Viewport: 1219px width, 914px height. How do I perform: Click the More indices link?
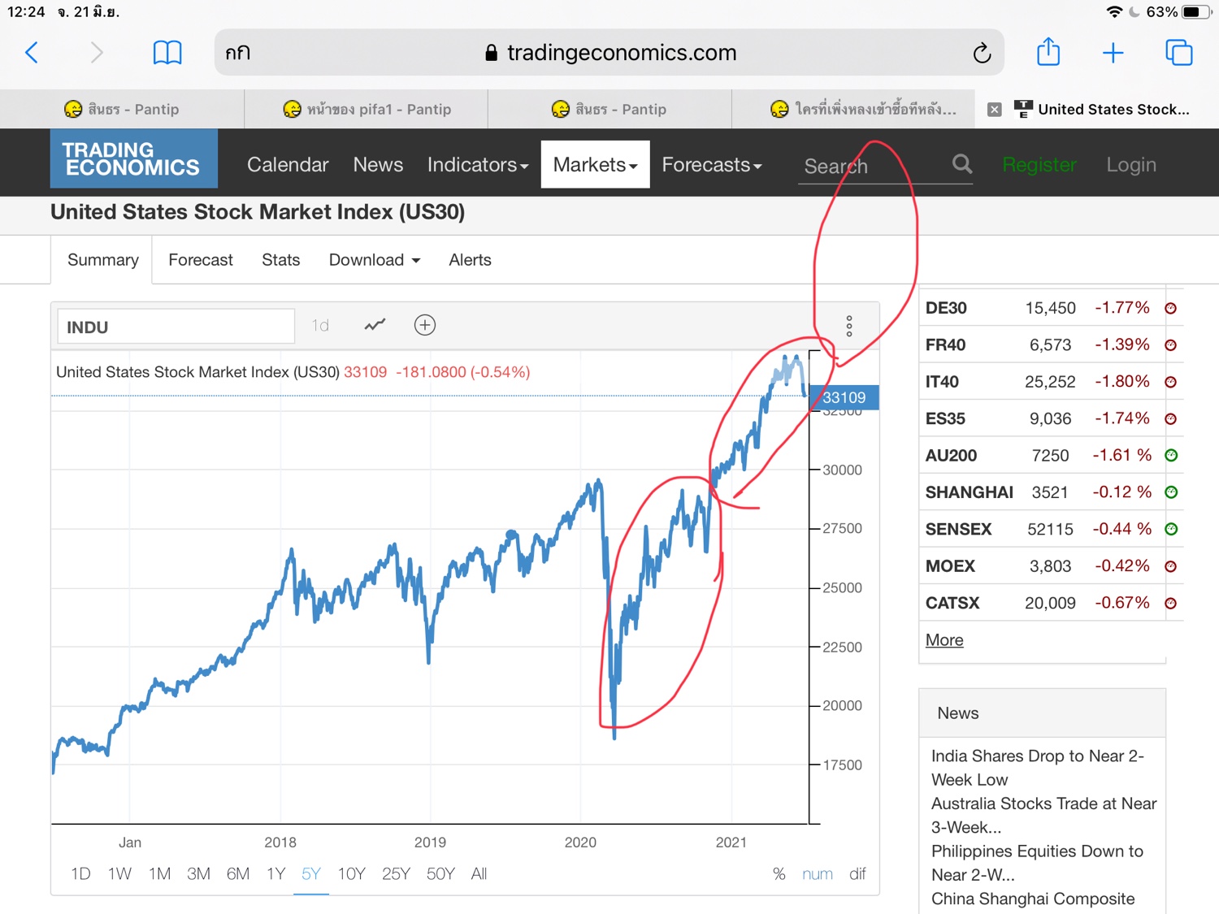944,640
